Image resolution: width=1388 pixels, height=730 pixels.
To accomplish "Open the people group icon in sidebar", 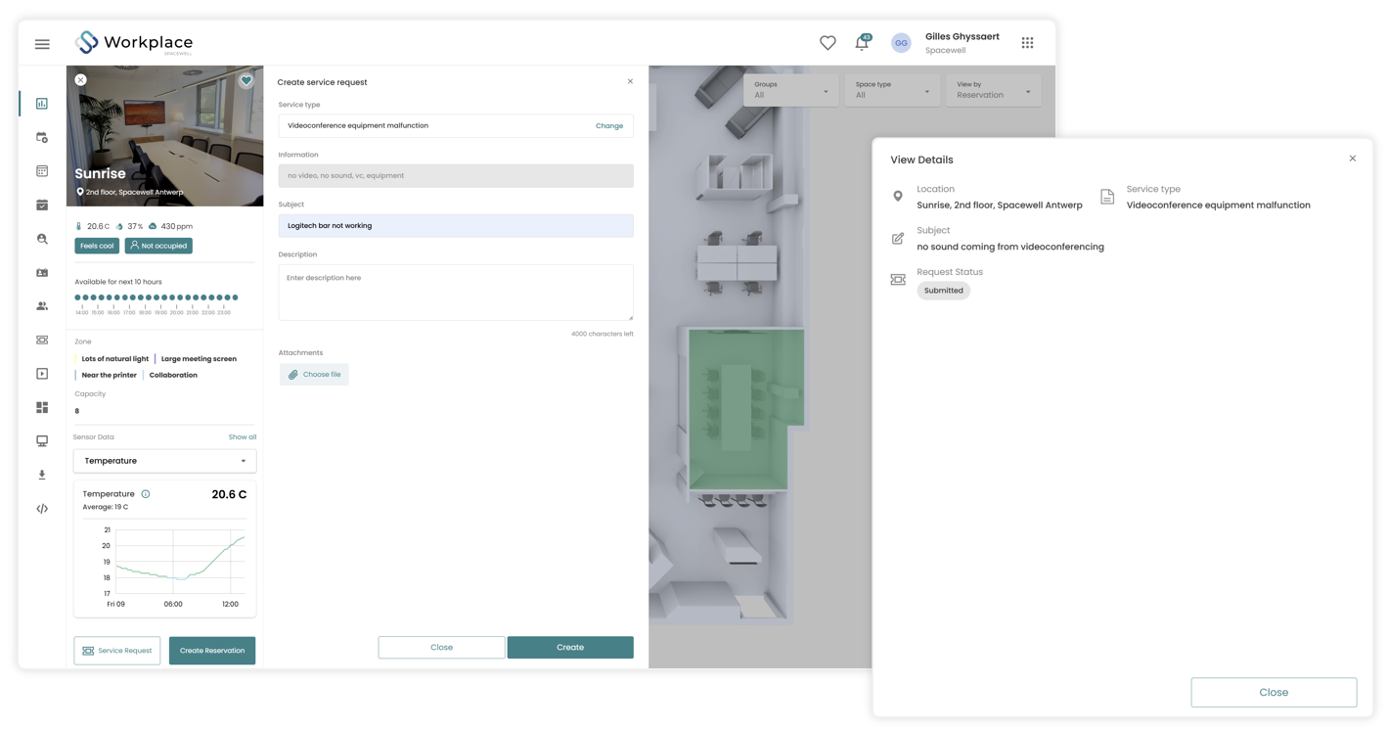I will pyautogui.click(x=42, y=306).
